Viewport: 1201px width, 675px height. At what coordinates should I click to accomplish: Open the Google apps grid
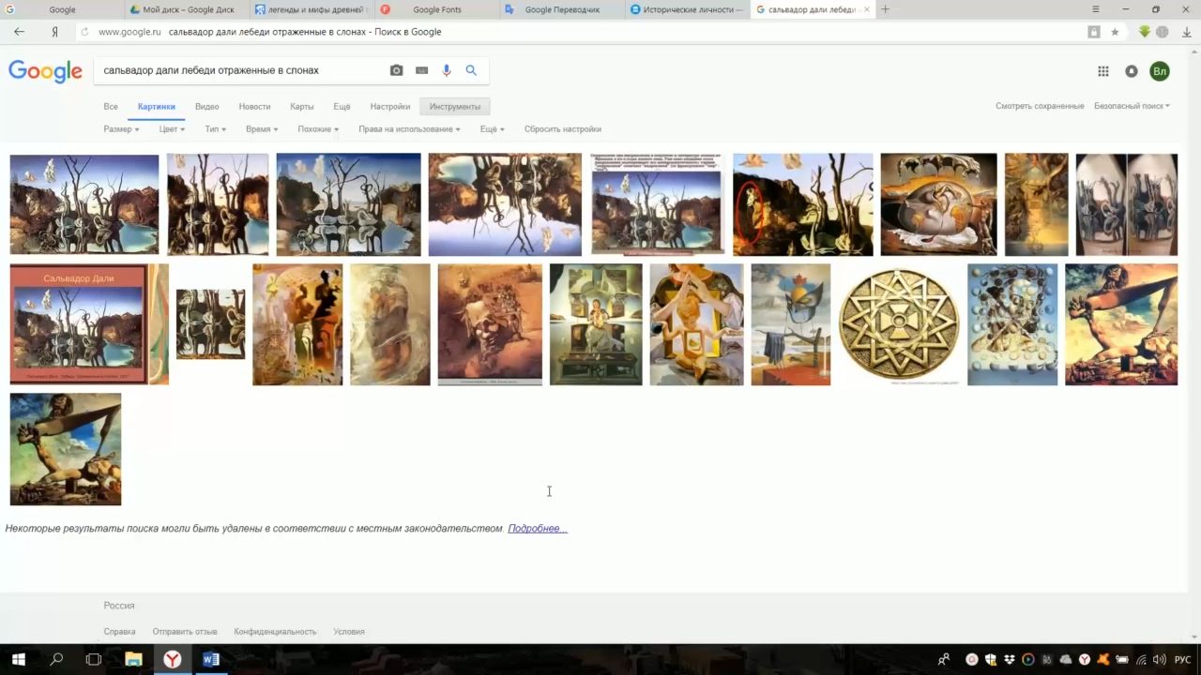[1103, 71]
